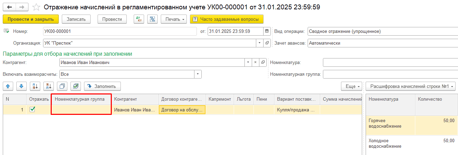
Task: Open the Еще menu dropdown
Action: (x=352, y=86)
